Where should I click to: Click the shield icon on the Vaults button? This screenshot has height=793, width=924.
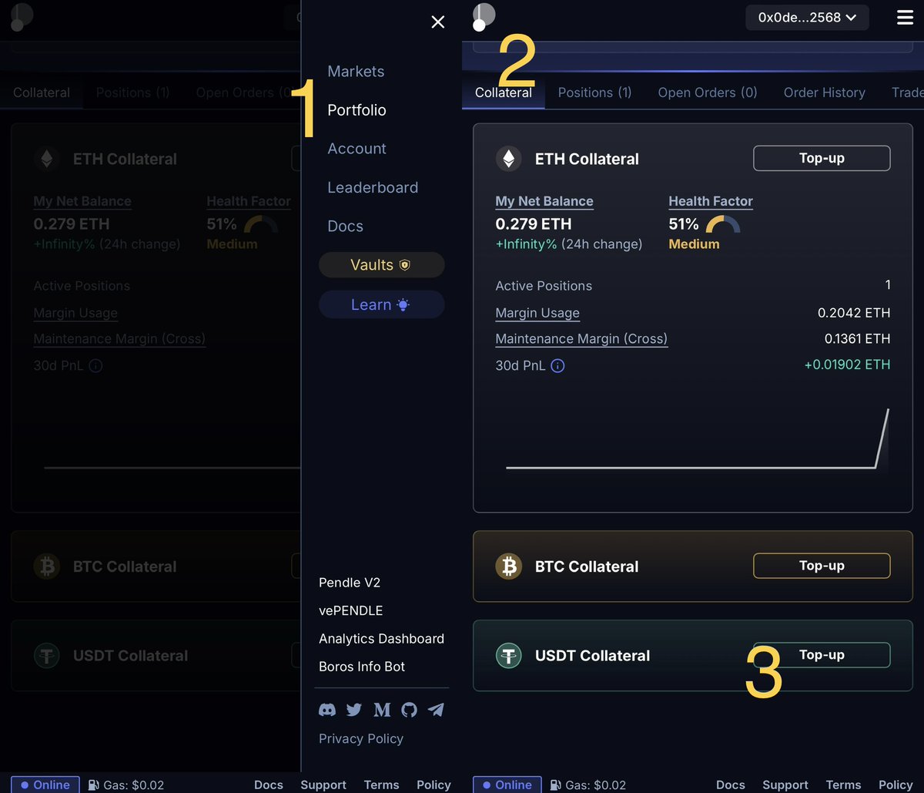pos(404,265)
